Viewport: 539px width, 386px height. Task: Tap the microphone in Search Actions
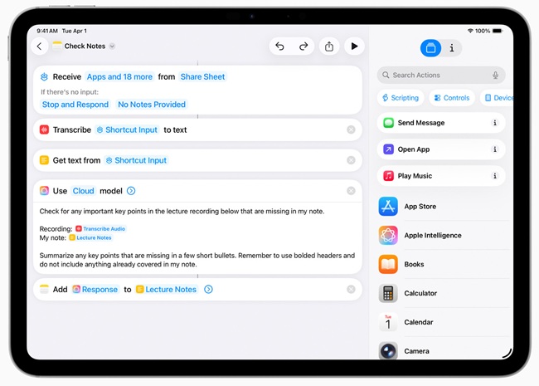(495, 75)
